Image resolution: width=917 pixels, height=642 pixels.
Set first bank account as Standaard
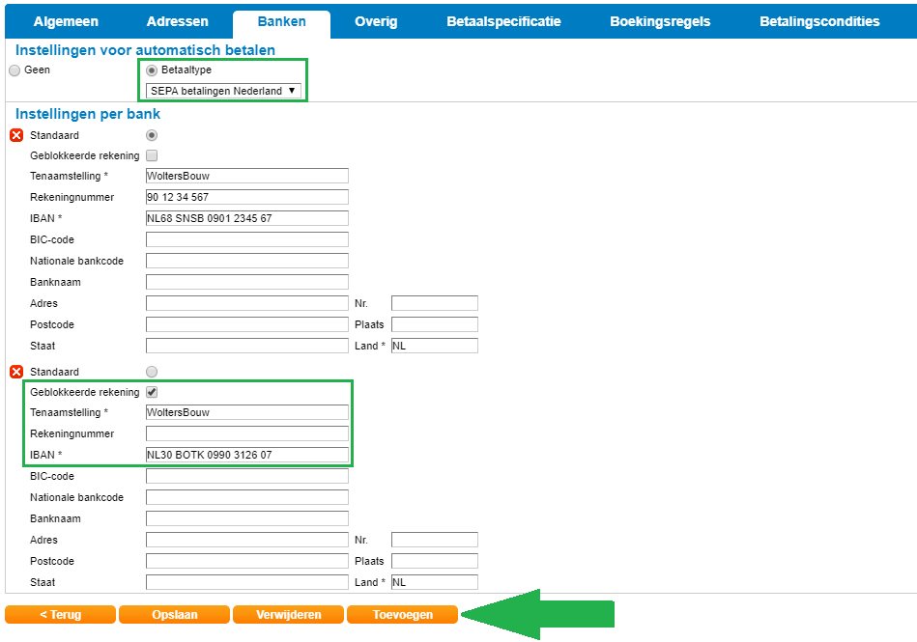pyautogui.click(x=152, y=135)
